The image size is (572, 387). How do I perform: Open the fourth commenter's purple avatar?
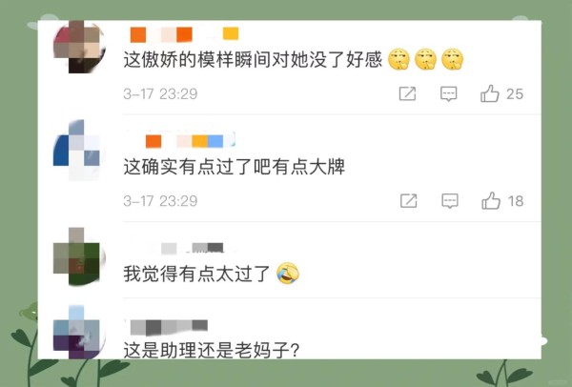[79, 333]
